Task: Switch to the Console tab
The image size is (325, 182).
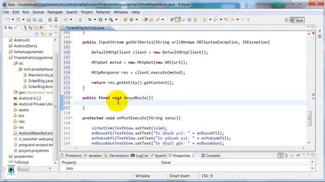Action: click(211, 156)
